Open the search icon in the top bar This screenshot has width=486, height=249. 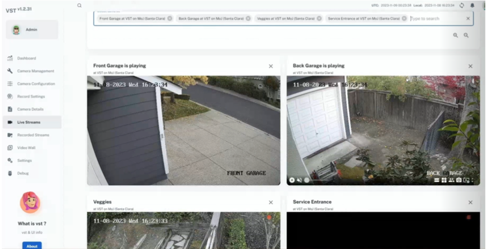point(79,5)
